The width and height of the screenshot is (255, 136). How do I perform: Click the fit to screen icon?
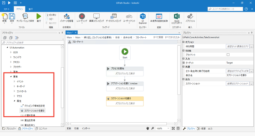173,128
